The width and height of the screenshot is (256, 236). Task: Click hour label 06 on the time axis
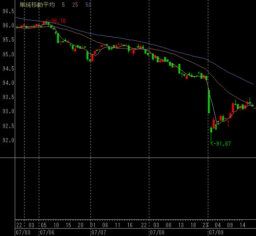[x=105, y=225]
